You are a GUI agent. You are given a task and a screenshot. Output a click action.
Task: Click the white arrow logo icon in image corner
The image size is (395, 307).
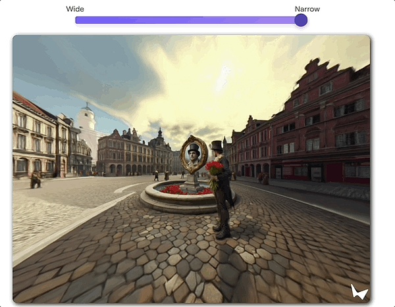click(x=358, y=291)
